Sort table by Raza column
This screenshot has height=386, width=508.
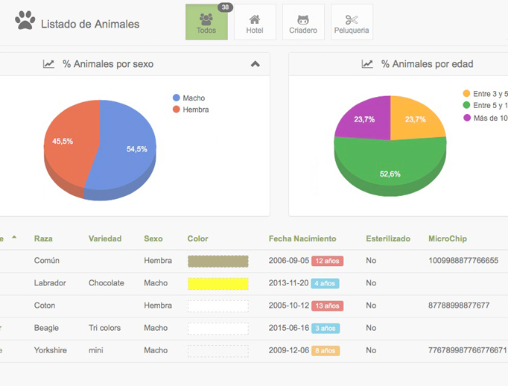pos(43,238)
